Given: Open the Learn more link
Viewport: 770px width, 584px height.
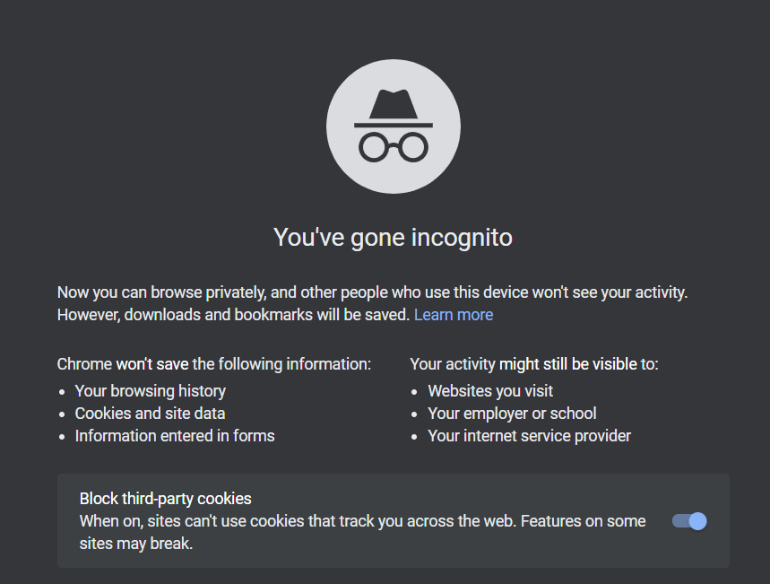Looking at the screenshot, I should coord(453,314).
